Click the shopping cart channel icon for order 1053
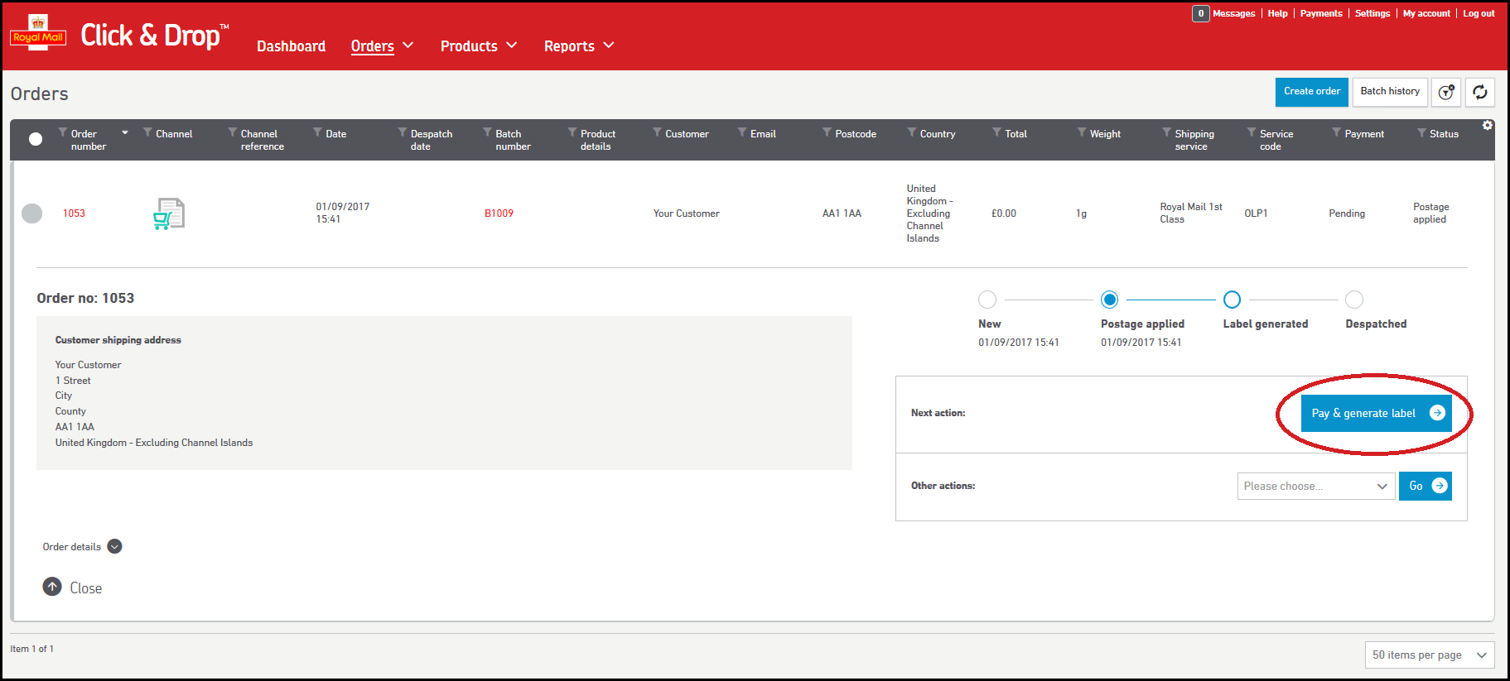 [x=169, y=213]
